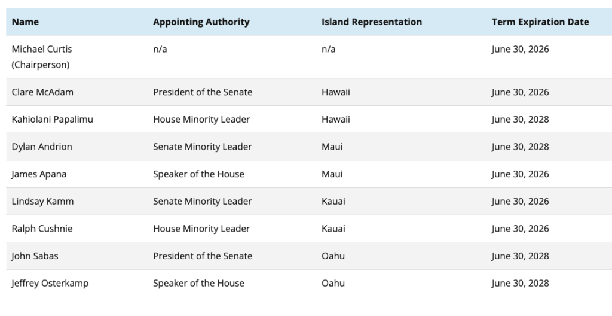This screenshot has height=316, width=612.
Task: Click John Sabas's June 30, 2028 date
Action: 520,256
